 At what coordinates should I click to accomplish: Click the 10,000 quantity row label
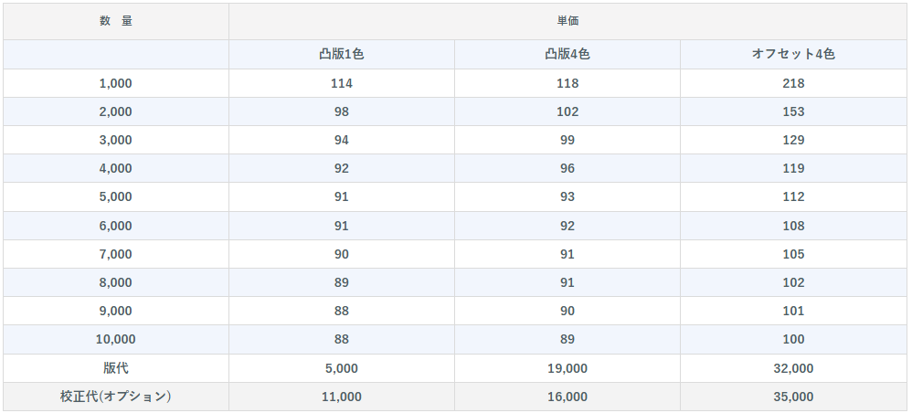[116, 340]
